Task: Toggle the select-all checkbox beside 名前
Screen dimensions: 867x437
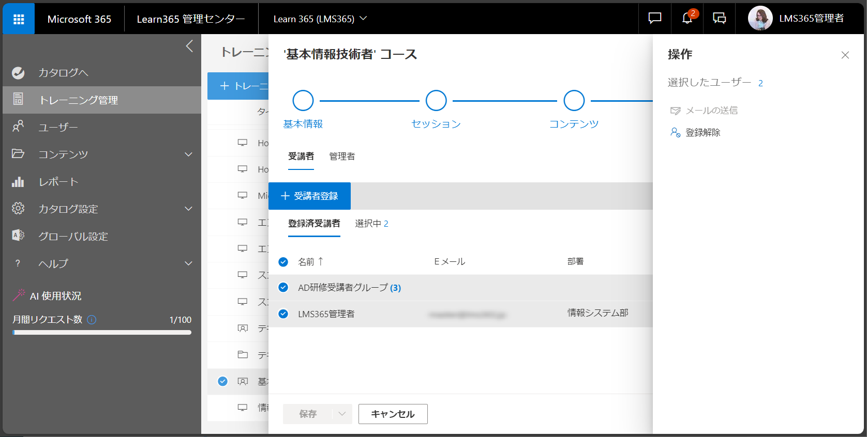Action: coord(283,262)
